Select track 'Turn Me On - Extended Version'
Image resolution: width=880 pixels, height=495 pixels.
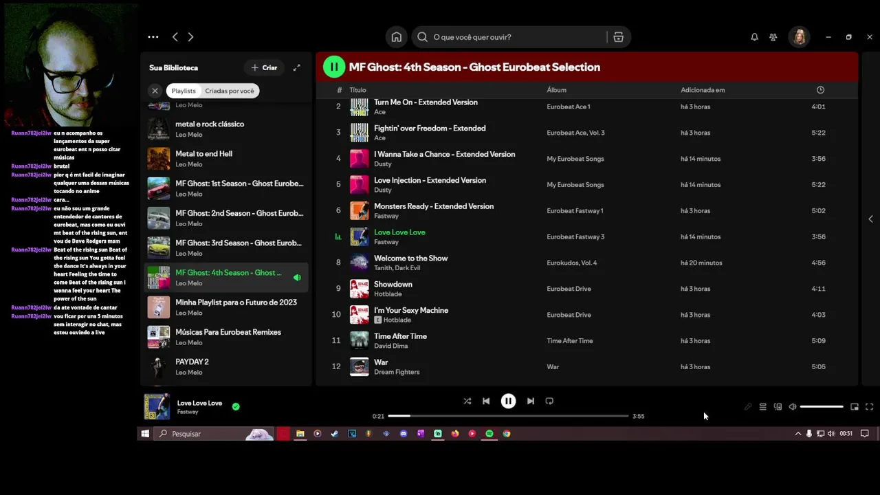pyautogui.click(x=426, y=102)
